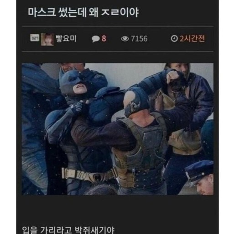The height and width of the screenshot is (234, 235).
Task: Click the 2시간전 timestamp text
Action: pyautogui.click(x=192, y=38)
